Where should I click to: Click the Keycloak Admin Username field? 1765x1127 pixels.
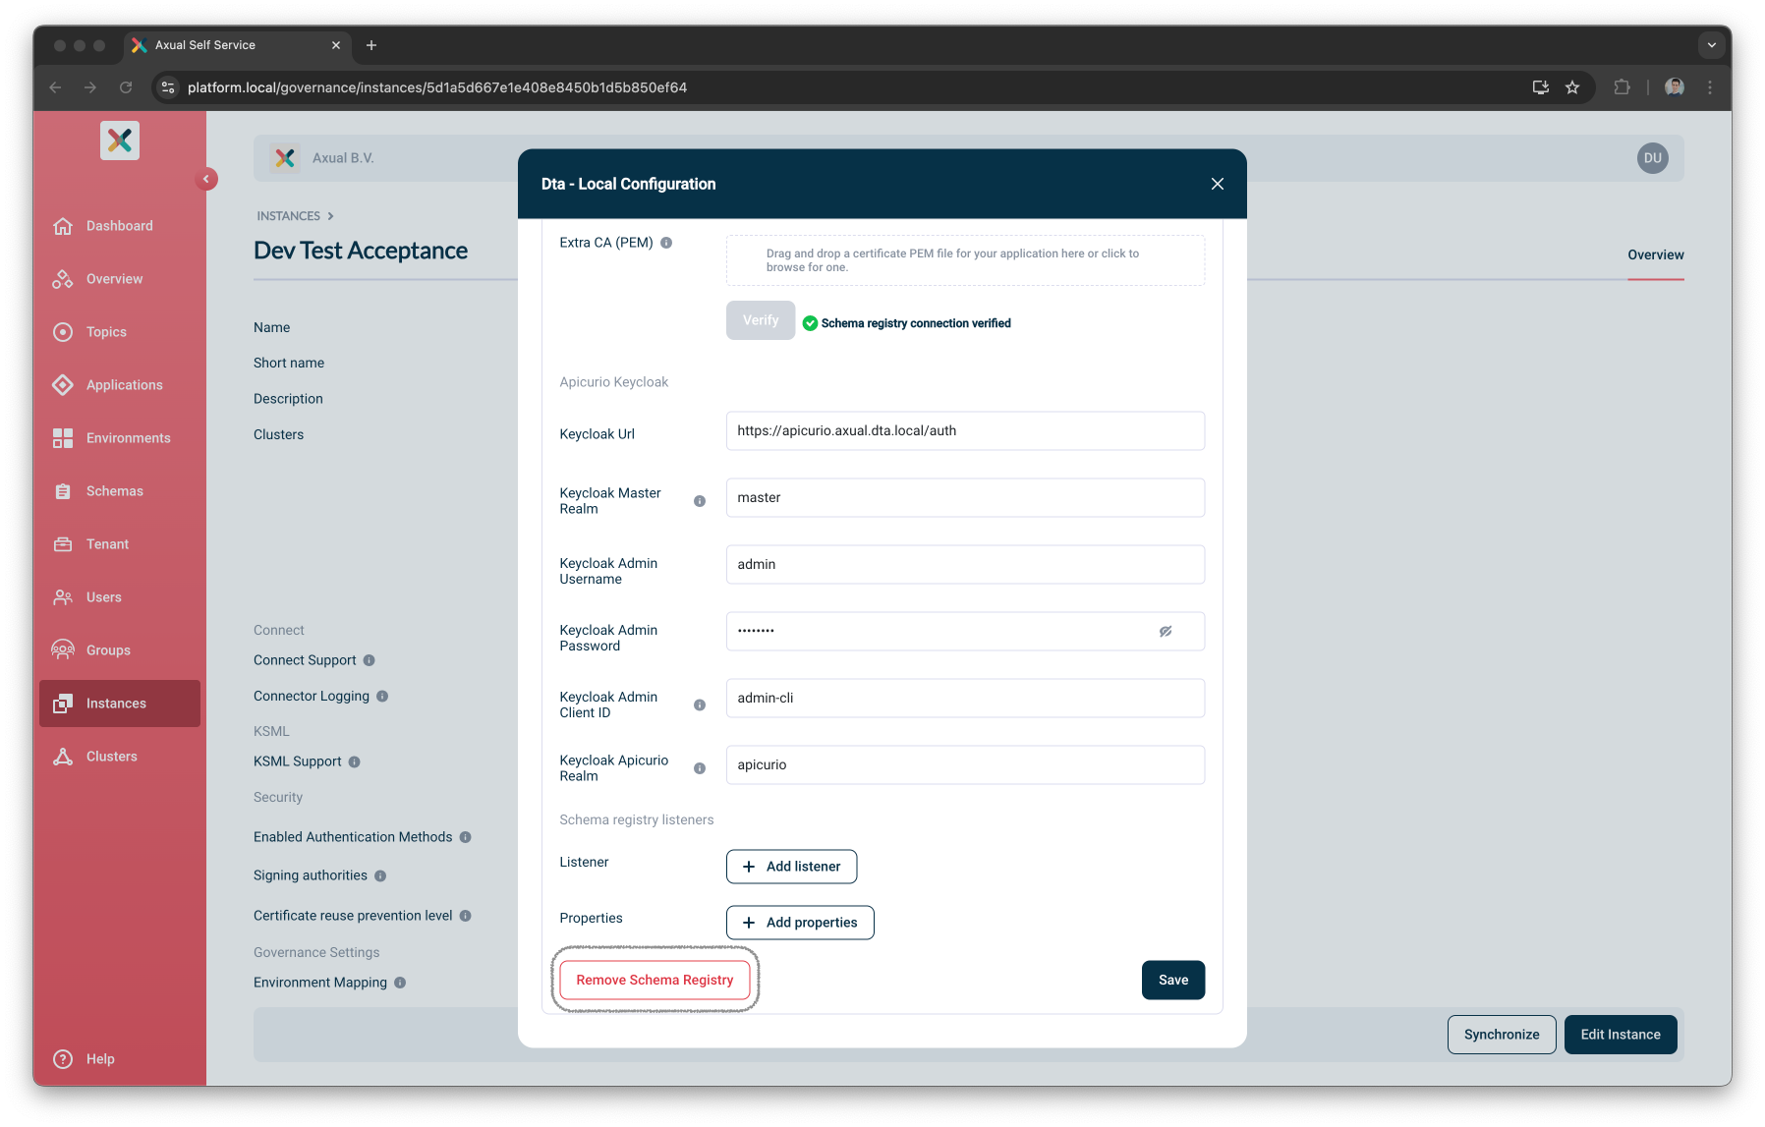coord(965,565)
